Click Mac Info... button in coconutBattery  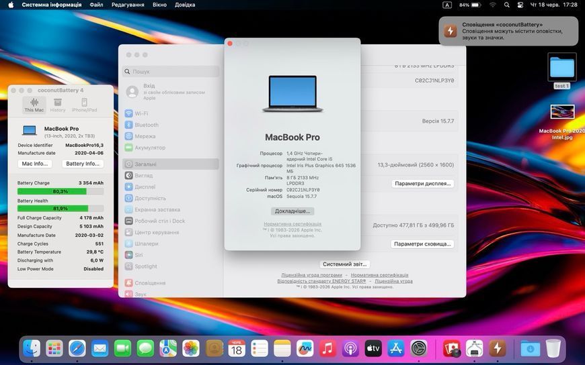pyautogui.click(x=35, y=164)
